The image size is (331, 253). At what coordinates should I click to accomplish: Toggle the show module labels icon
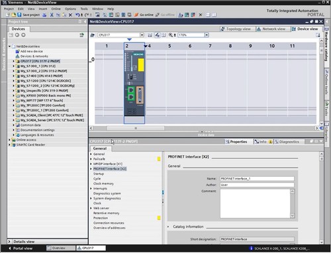157,35
